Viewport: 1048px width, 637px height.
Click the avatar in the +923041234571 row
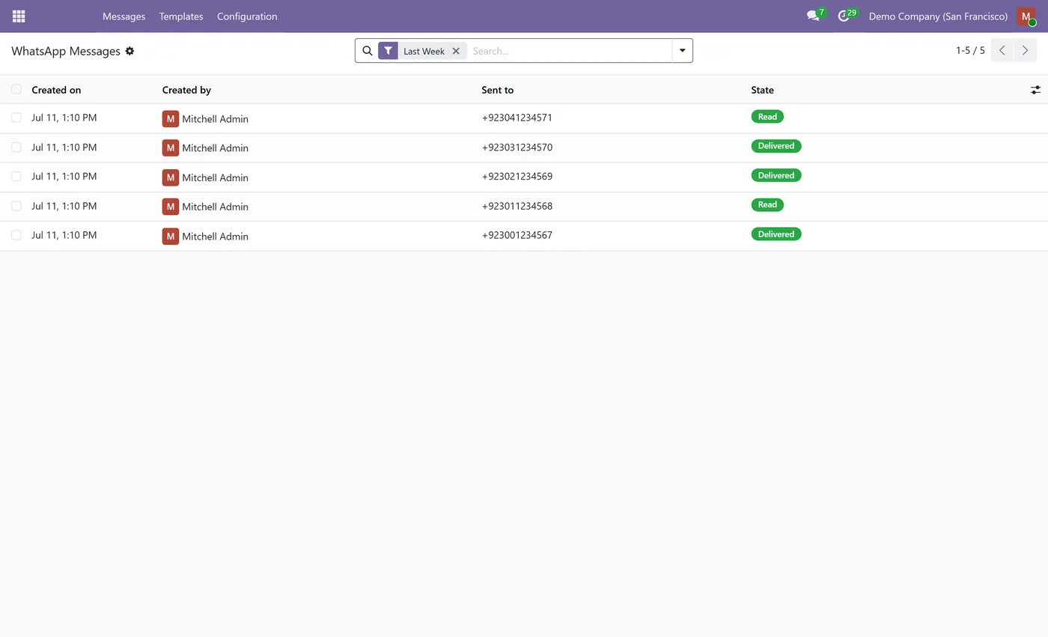pos(171,118)
